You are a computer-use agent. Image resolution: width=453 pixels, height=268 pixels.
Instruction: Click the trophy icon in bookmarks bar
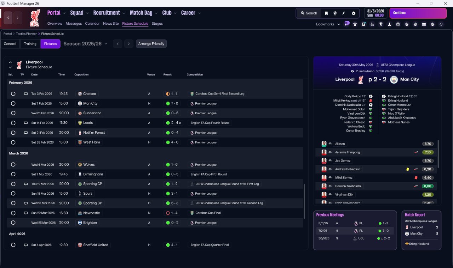pos(381,24)
